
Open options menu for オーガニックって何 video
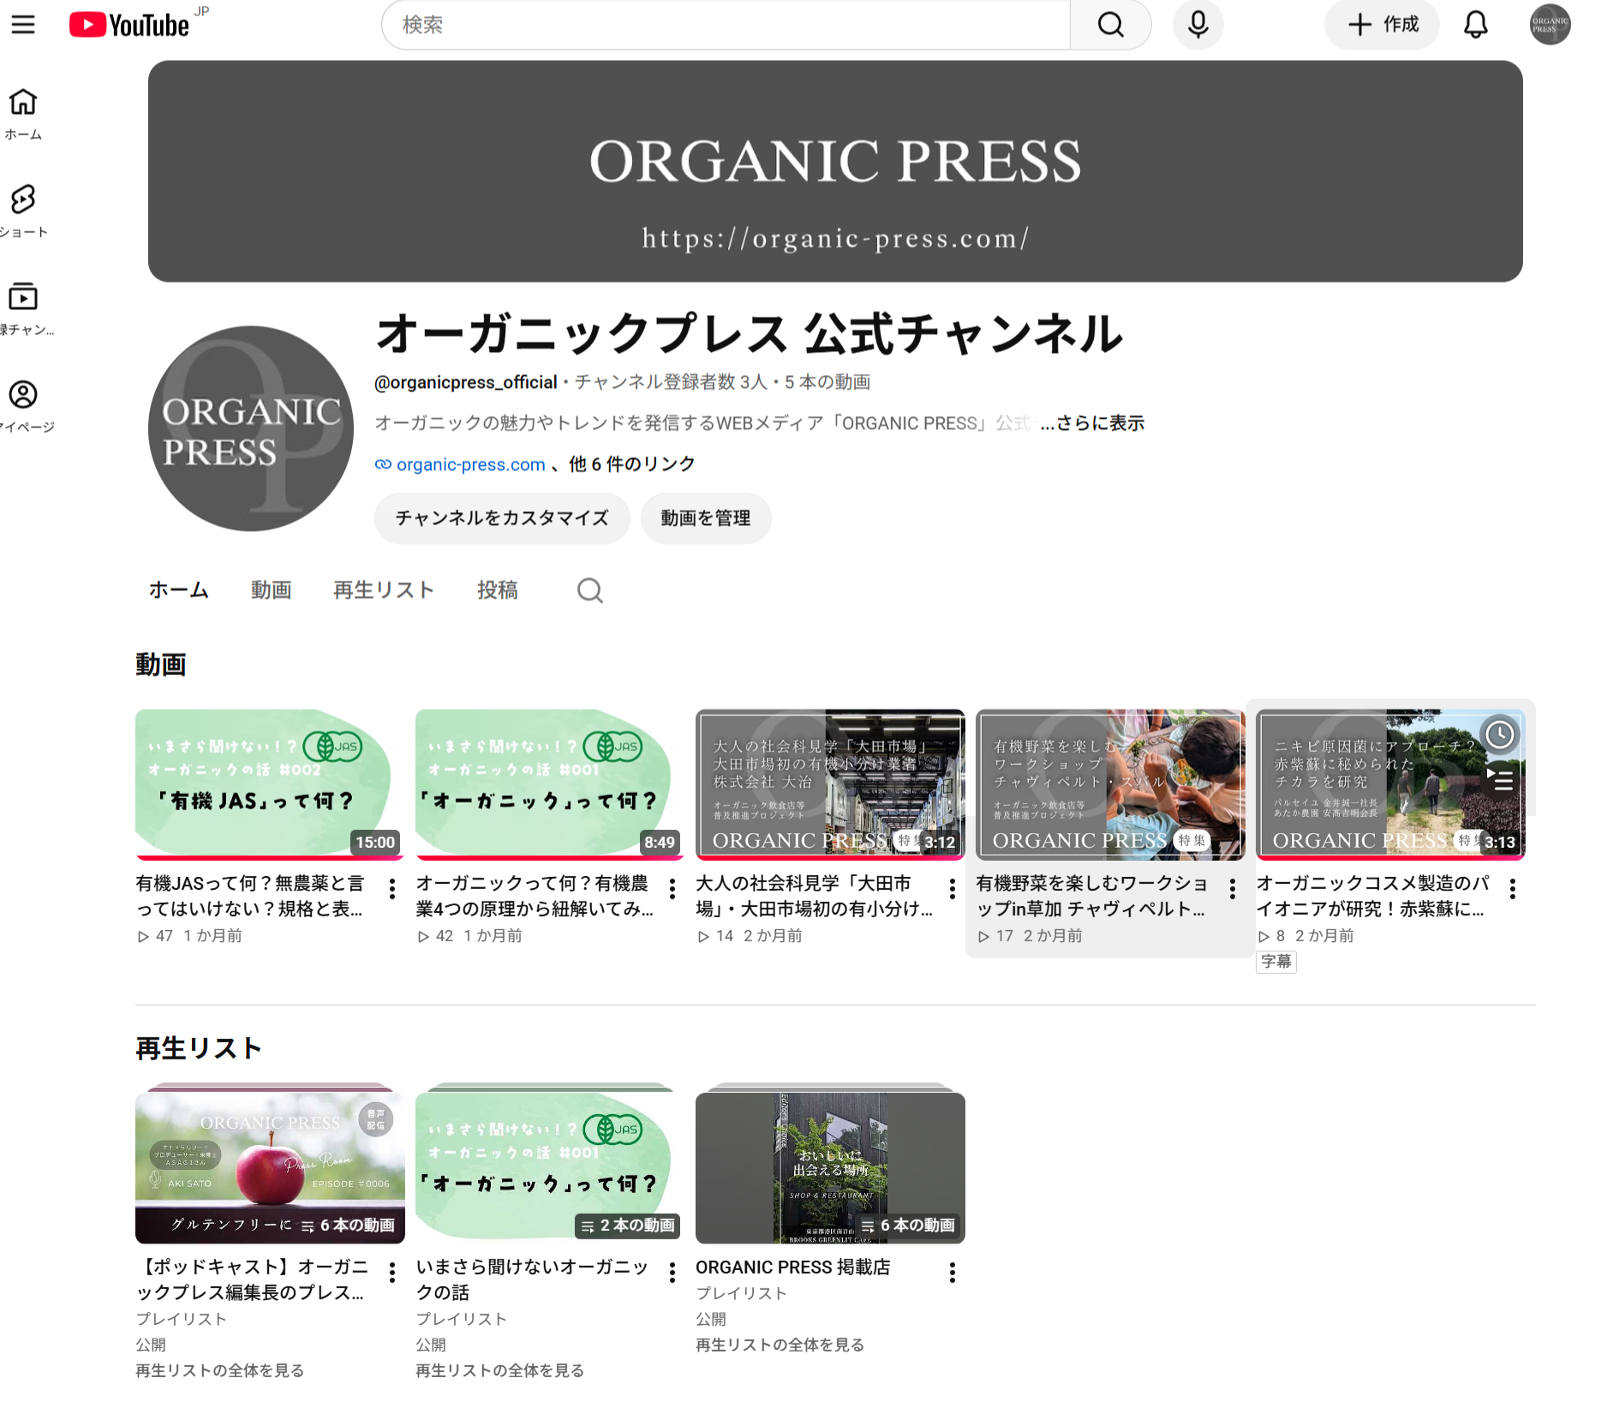(672, 889)
